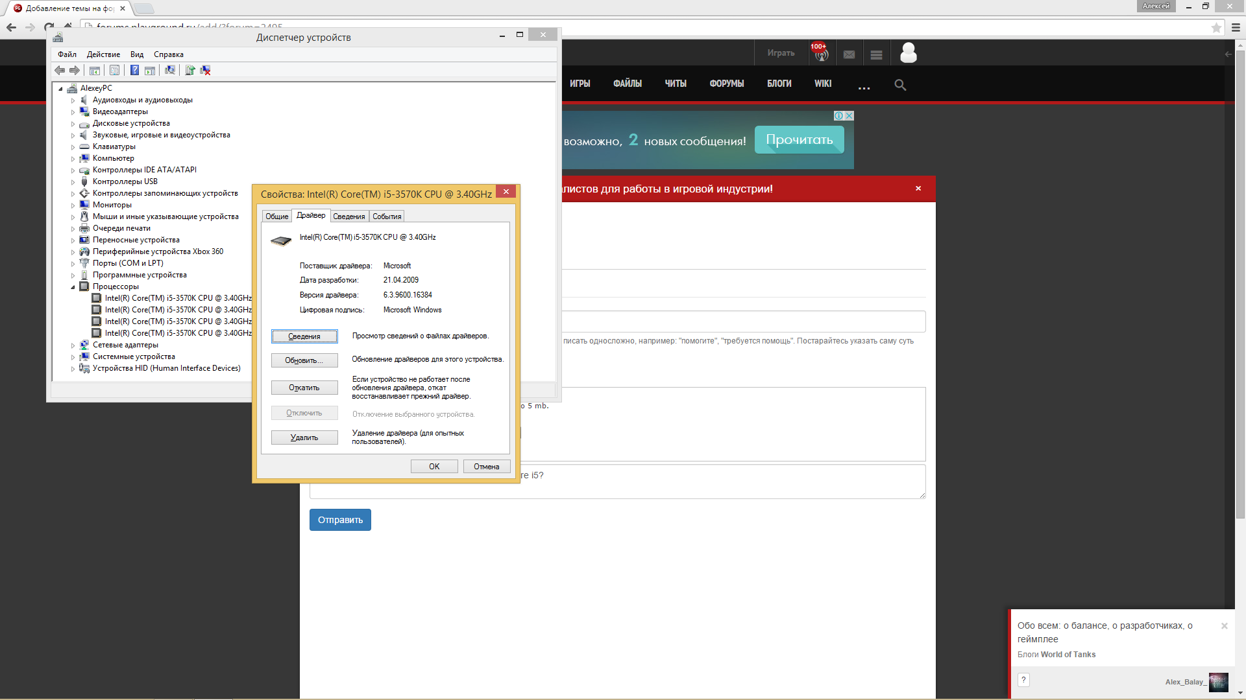Open the blue Help toolbar icon
The height and width of the screenshot is (700, 1246).
(x=134, y=70)
